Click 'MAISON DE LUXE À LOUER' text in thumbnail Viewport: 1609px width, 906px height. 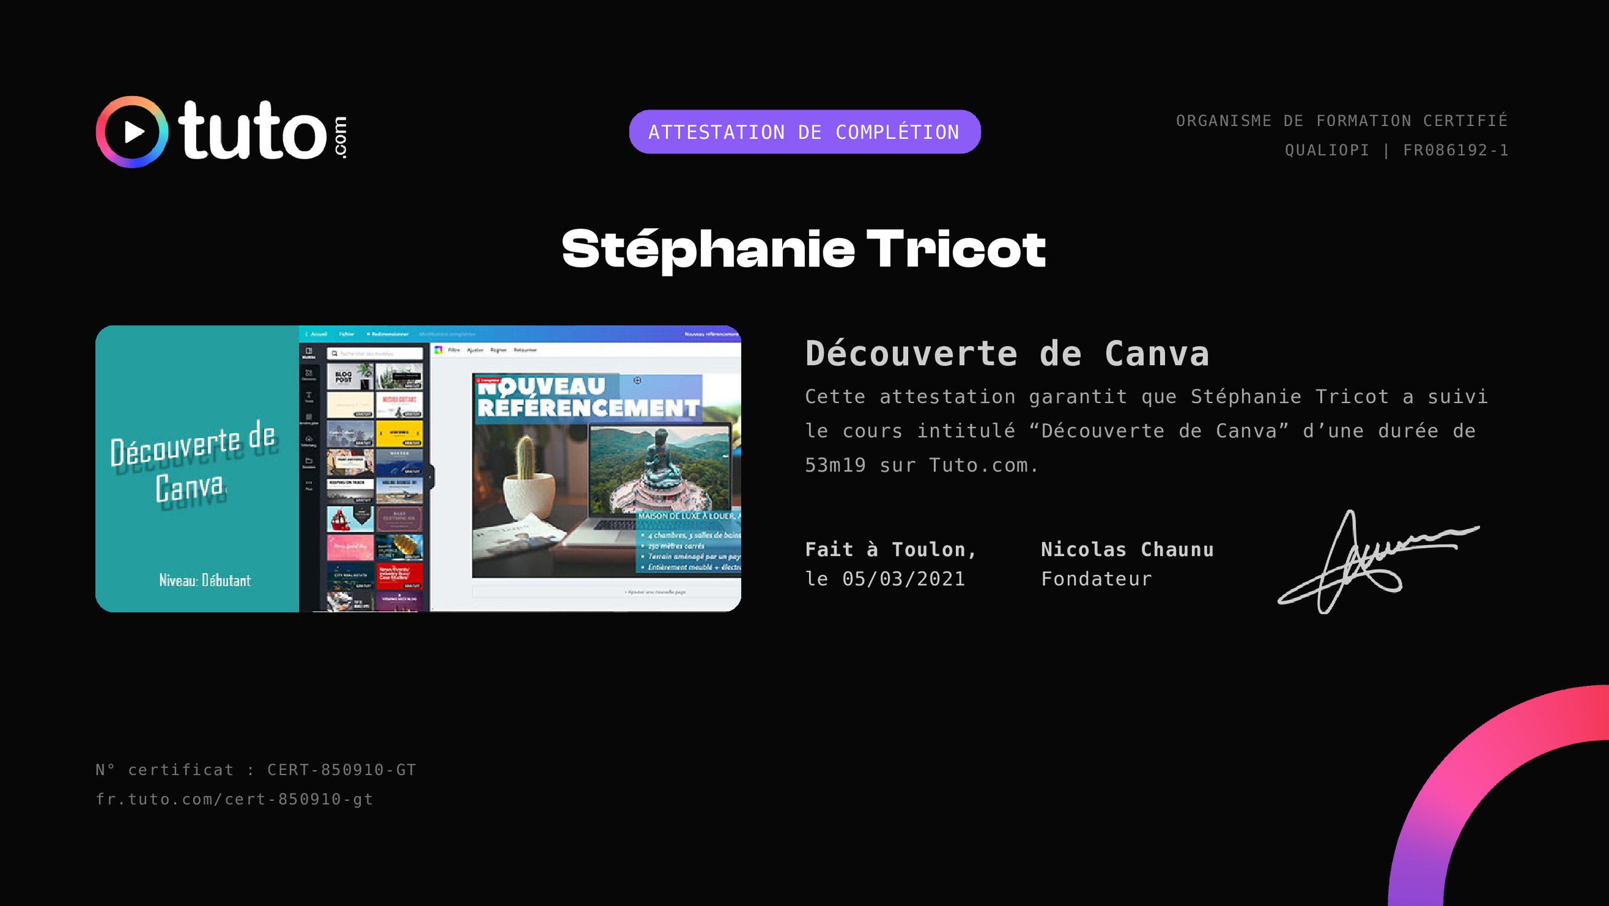tap(688, 516)
